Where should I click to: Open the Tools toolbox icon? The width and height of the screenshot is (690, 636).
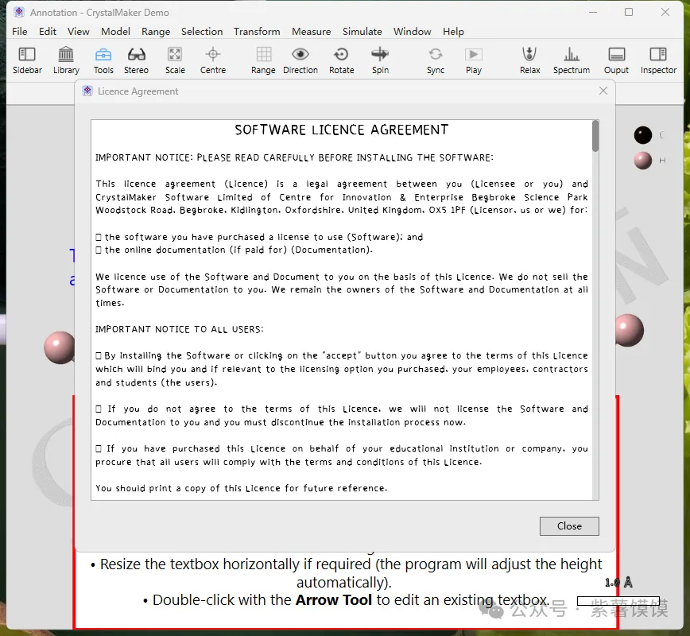point(103,55)
